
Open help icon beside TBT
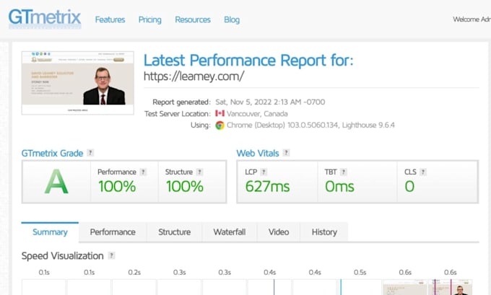click(x=343, y=172)
